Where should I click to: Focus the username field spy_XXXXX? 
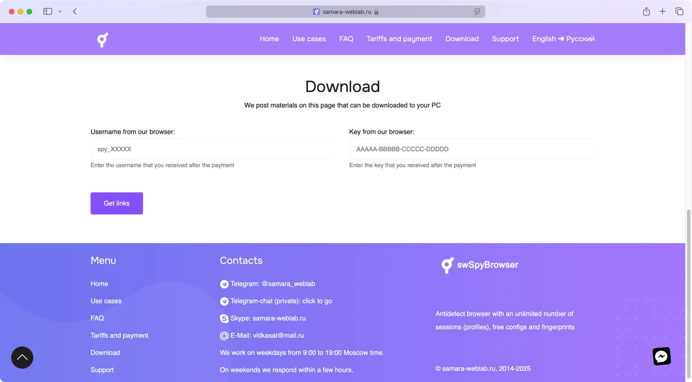coord(213,149)
